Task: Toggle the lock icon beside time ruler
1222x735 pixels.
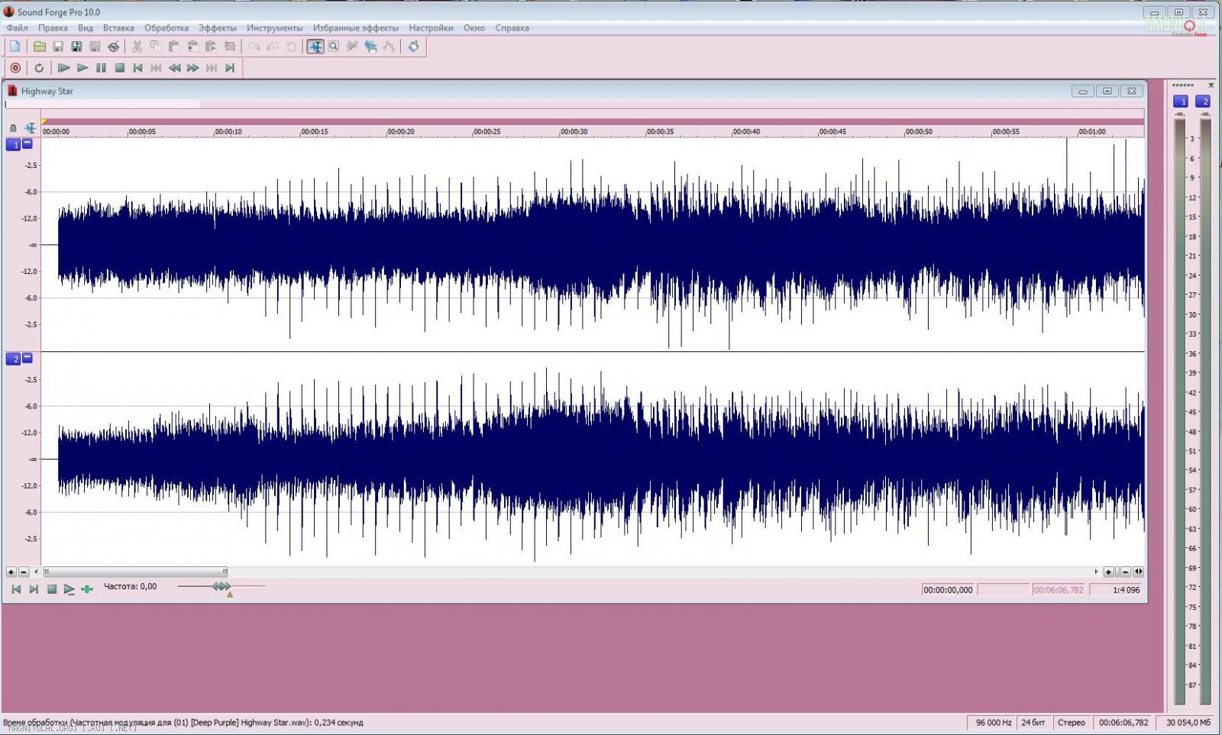Action: tap(13, 128)
